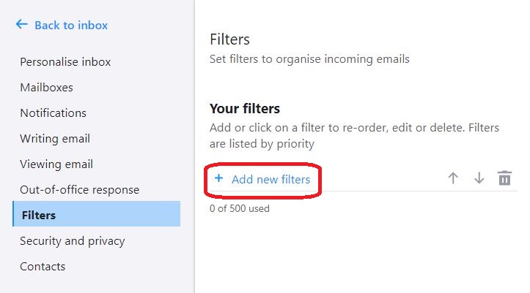
Task: Open Out-of-office response settings
Action: click(x=79, y=190)
